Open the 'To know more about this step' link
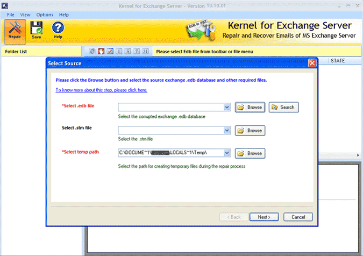The width and height of the screenshot is (363, 256). [x=102, y=90]
